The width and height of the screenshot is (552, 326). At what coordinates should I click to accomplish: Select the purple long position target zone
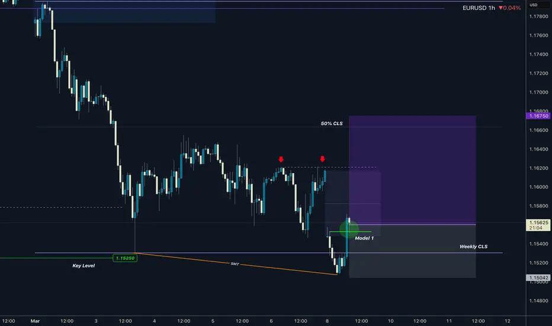tap(412, 170)
